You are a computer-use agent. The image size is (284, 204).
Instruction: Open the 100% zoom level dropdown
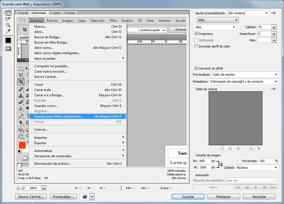point(43,188)
